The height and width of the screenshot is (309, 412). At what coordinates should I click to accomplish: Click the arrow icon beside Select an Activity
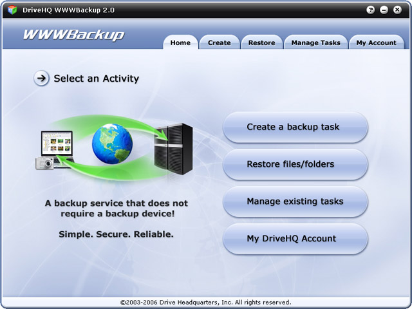pyautogui.click(x=41, y=79)
